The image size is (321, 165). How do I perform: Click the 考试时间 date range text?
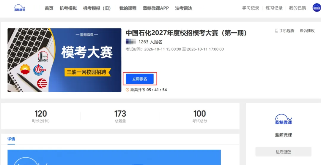(x=175, y=49)
